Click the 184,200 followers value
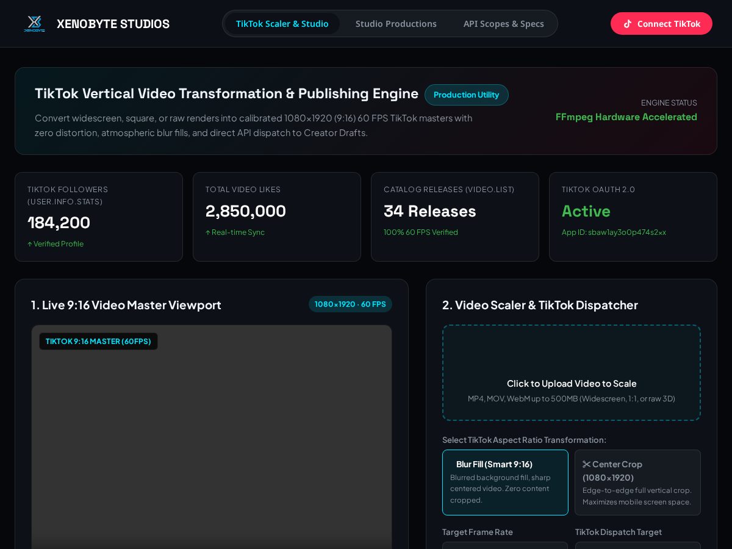The height and width of the screenshot is (549, 732). 59,223
